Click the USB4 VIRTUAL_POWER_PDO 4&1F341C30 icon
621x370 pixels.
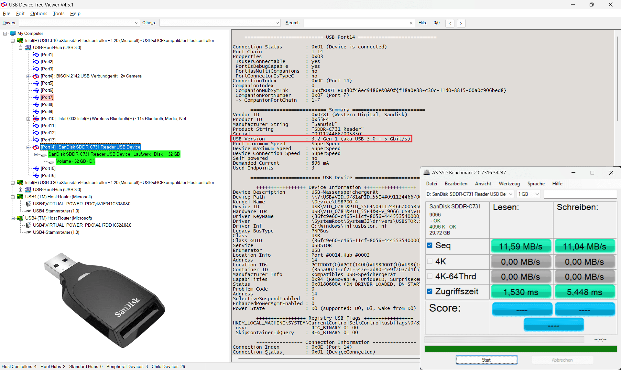point(28,204)
